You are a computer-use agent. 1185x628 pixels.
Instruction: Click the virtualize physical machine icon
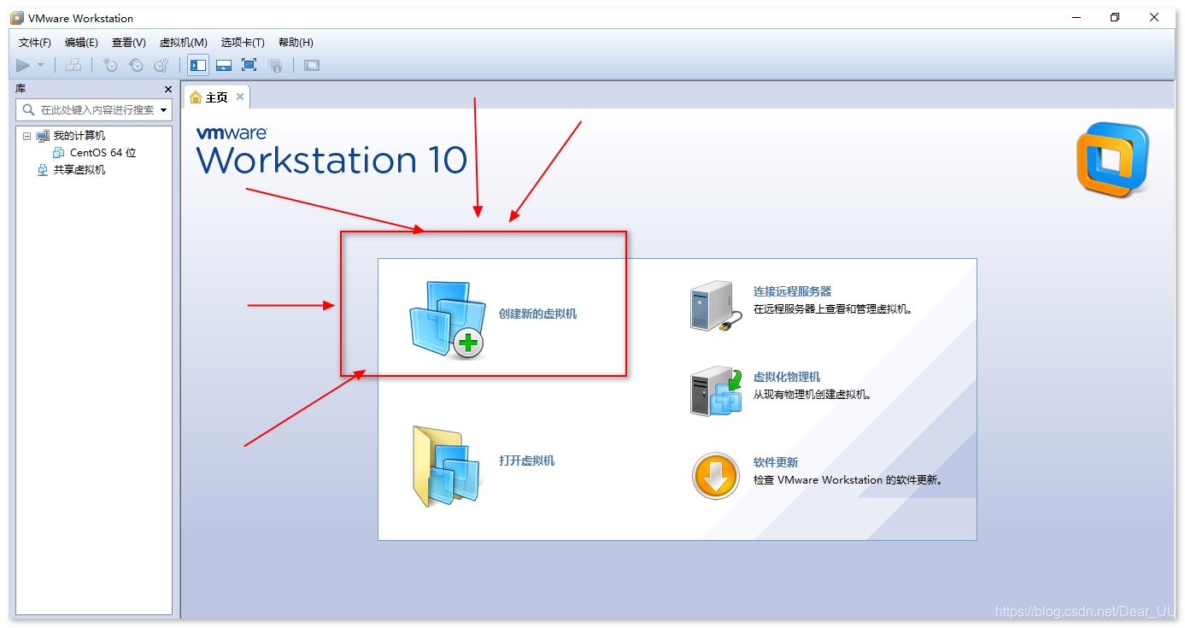point(716,391)
